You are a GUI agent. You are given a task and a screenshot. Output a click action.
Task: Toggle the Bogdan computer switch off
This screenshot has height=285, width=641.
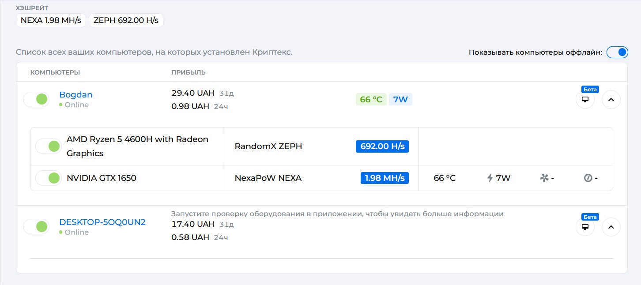click(36, 100)
